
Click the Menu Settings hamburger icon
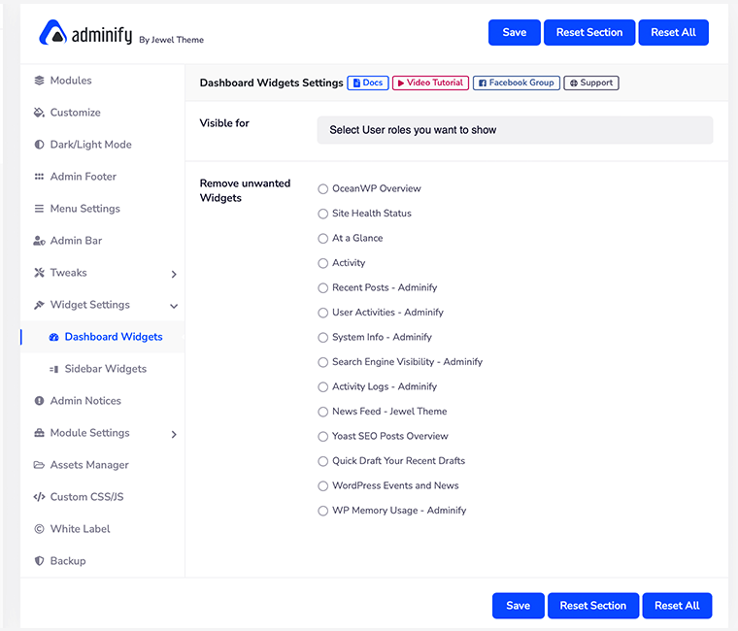coord(39,209)
